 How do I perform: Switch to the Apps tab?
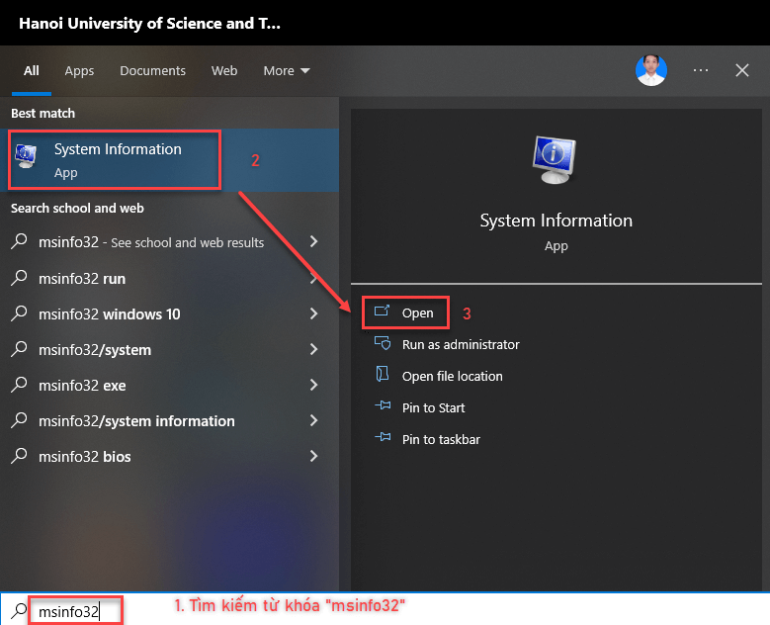79,71
